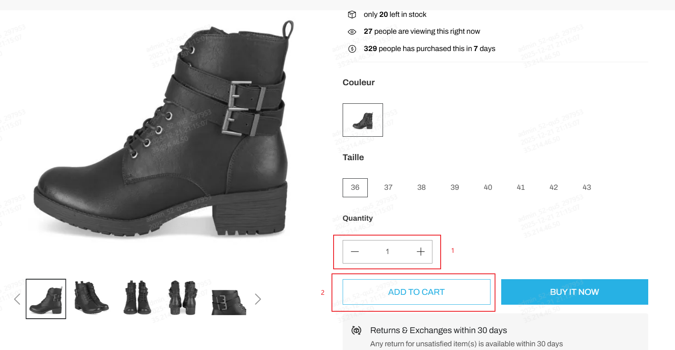Viewport: 675px width, 350px height.
Task: Click the next thumbnails arrow
Action: [258, 299]
